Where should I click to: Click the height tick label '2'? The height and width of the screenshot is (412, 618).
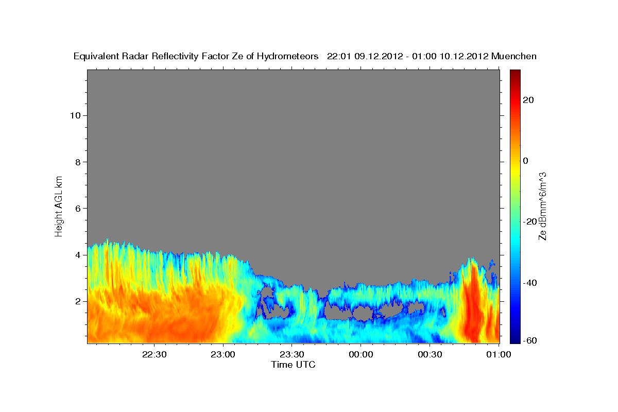click(77, 301)
